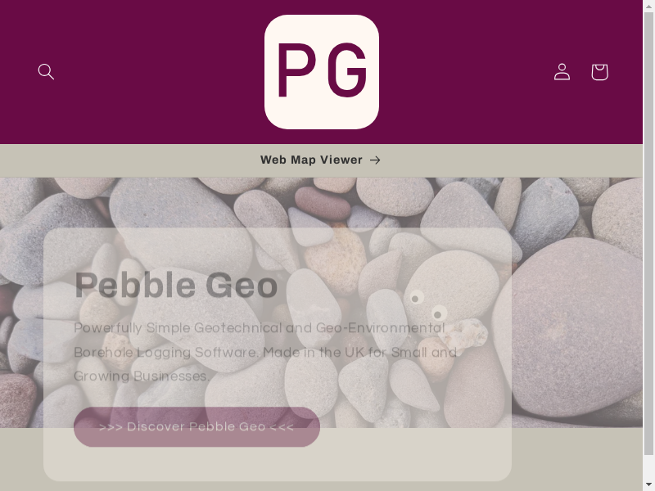655x491 pixels.
Task: Click the beige announcement bar background
Action: [x=125, y=160]
